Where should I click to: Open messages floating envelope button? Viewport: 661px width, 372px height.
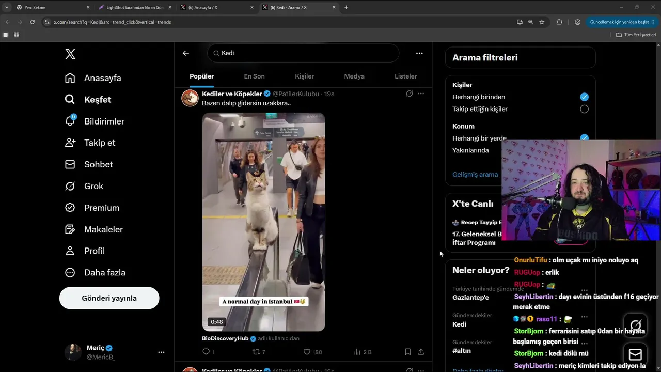point(635,354)
